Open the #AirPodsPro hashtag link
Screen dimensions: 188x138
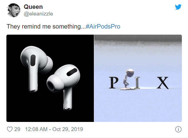(103, 27)
